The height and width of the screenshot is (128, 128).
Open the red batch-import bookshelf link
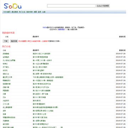coord(30,41)
